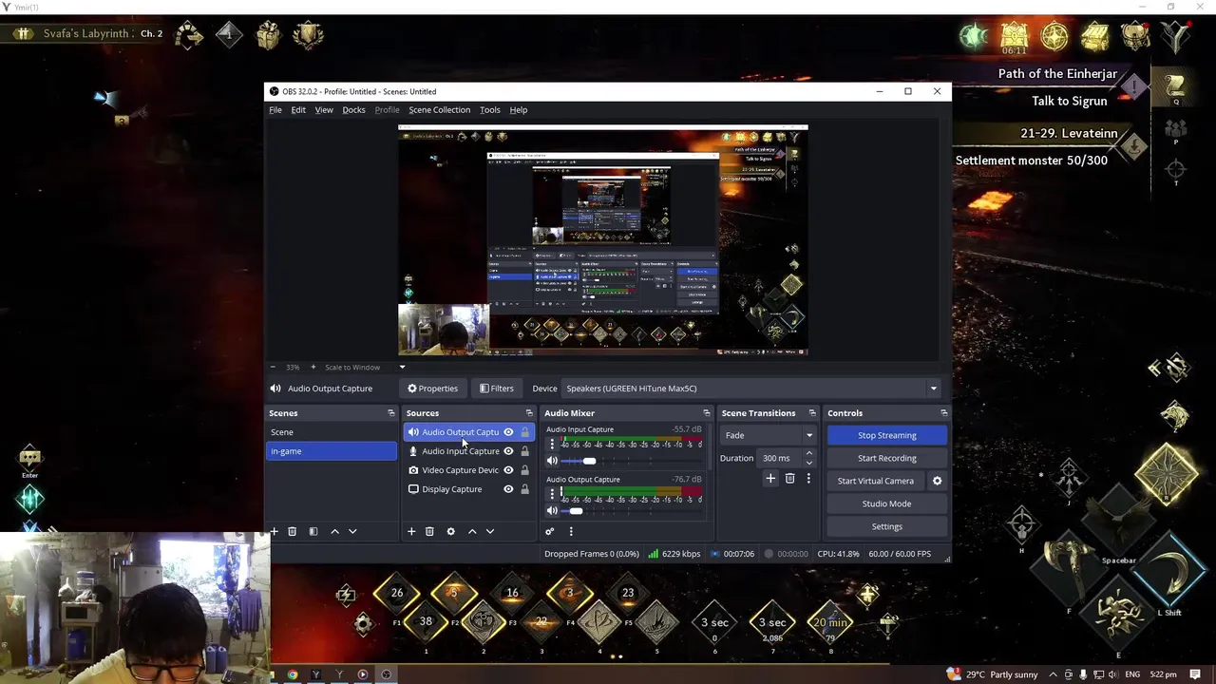Click the Stop Streaming button

(x=886, y=435)
